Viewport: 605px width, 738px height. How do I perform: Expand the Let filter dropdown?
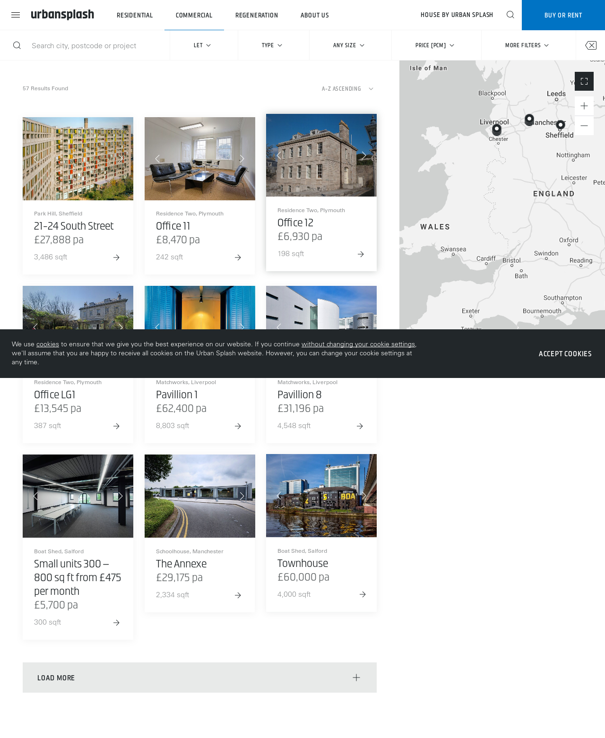(x=202, y=45)
